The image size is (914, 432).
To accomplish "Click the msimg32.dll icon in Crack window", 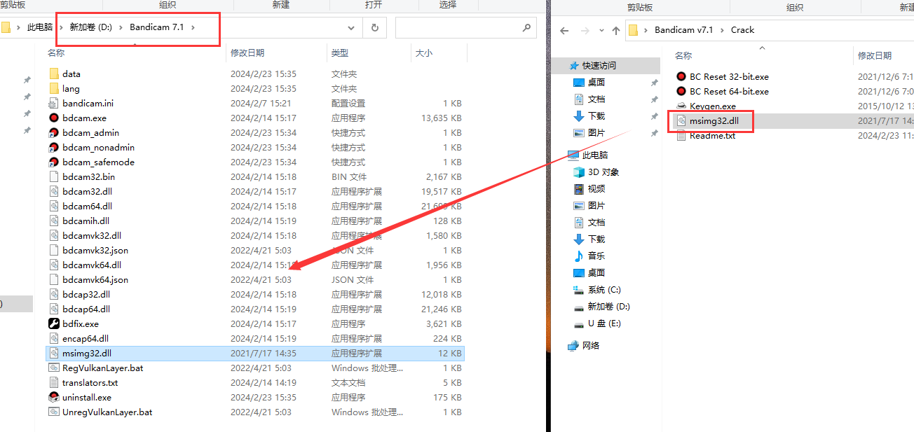I will (x=681, y=121).
